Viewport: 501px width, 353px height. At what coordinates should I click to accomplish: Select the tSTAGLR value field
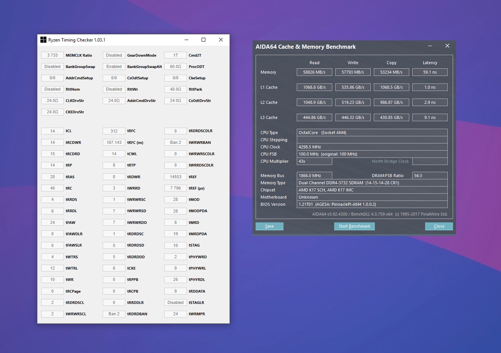click(176, 302)
